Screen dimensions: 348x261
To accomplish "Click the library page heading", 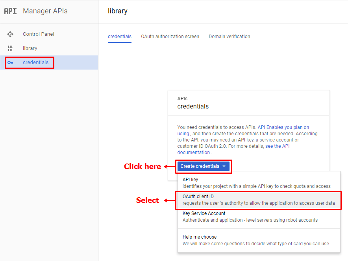I will [x=118, y=11].
